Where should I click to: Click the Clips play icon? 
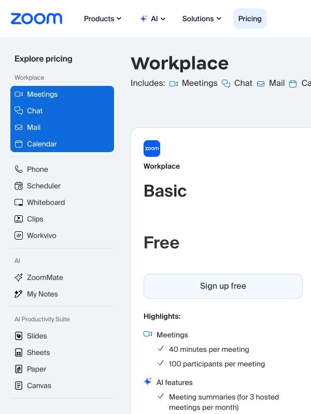19,219
